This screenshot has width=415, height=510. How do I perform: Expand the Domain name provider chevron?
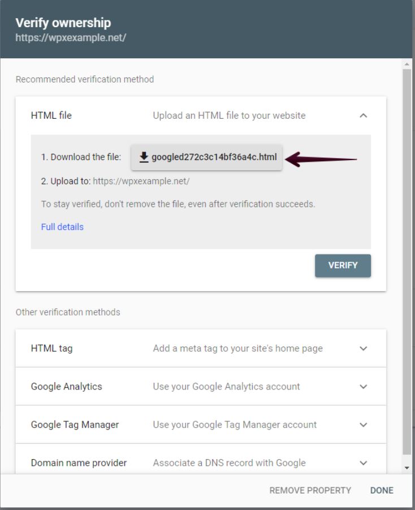364,463
